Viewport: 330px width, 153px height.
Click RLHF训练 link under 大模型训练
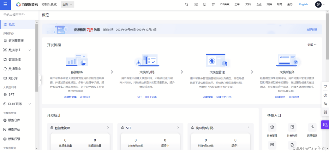coord(151,97)
